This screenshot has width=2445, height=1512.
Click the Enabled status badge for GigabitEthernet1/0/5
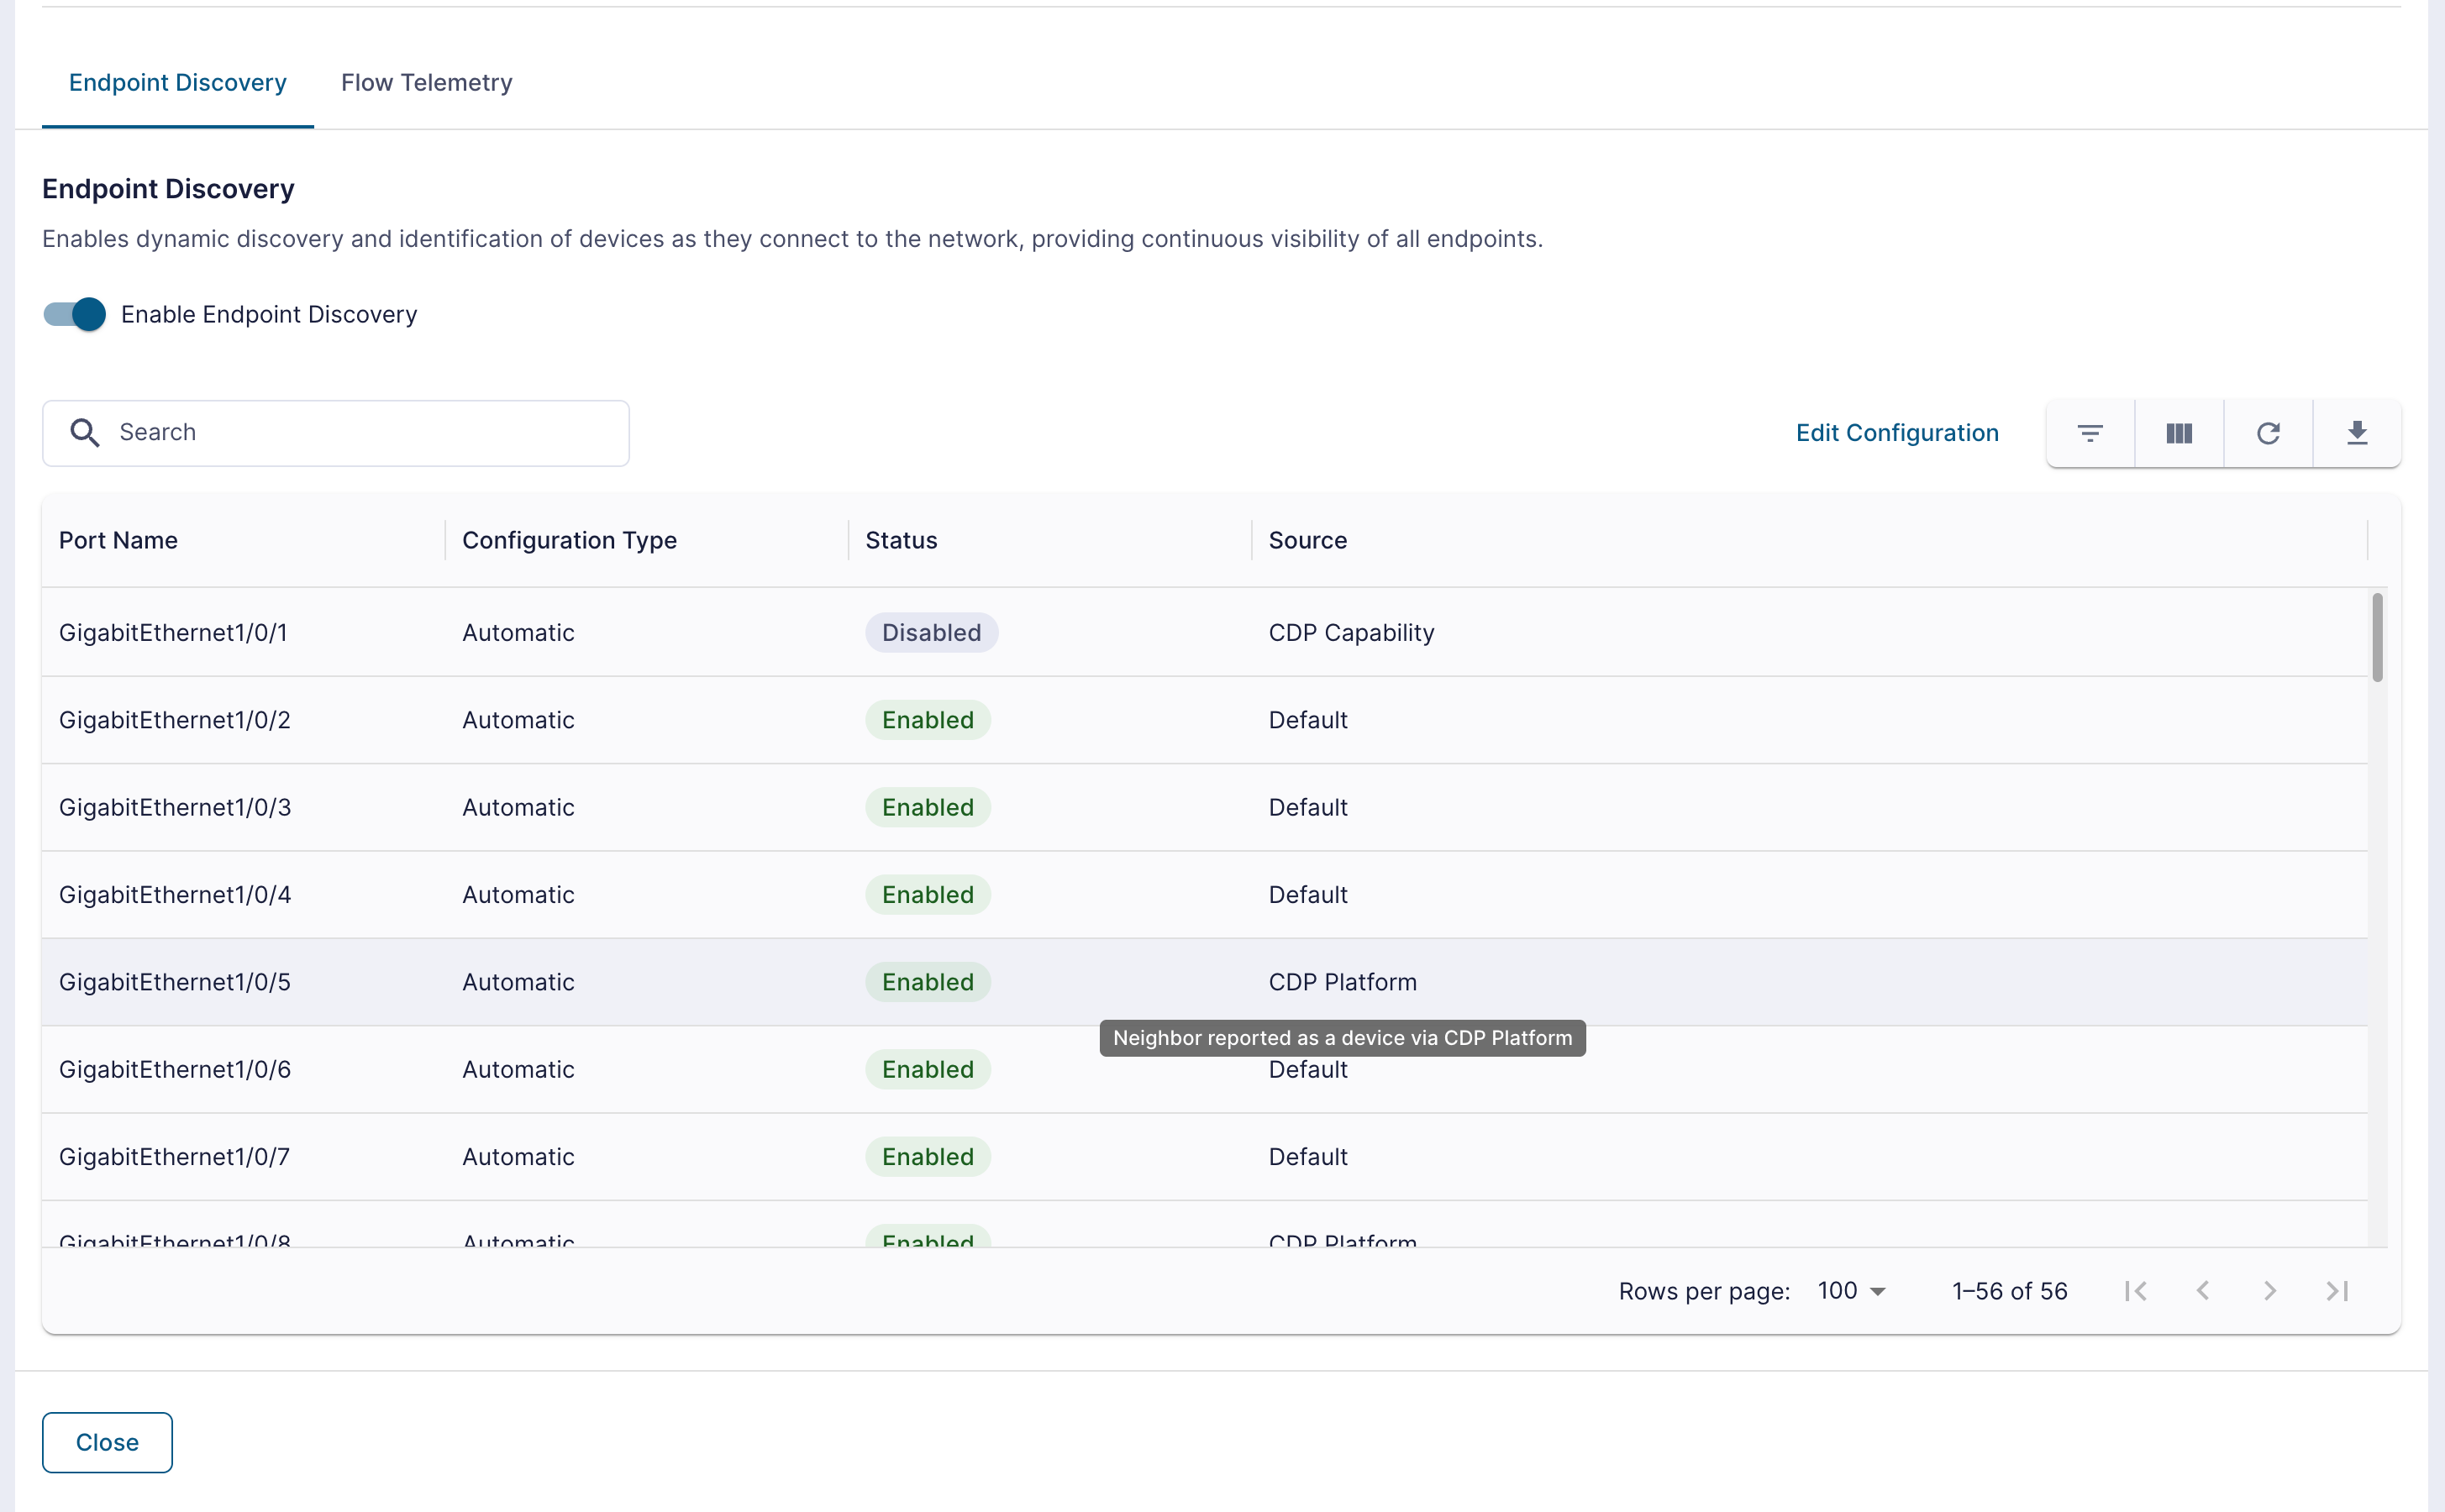click(927, 982)
